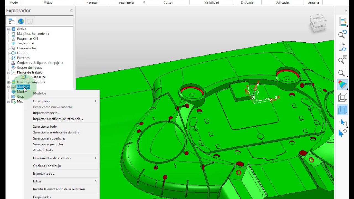Viewport: 354px width, 199px height.
Task: Click the Utilidades ribbon group label
Action: point(282,2)
